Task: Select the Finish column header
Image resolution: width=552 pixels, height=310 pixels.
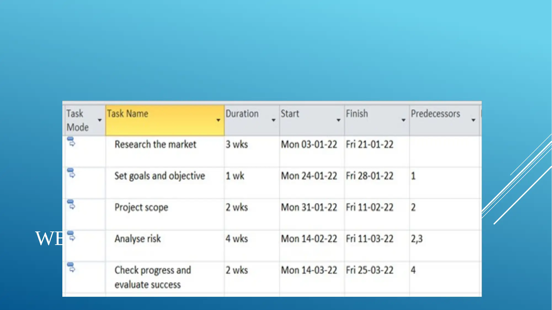Action: pyautogui.click(x=377, y=120)
